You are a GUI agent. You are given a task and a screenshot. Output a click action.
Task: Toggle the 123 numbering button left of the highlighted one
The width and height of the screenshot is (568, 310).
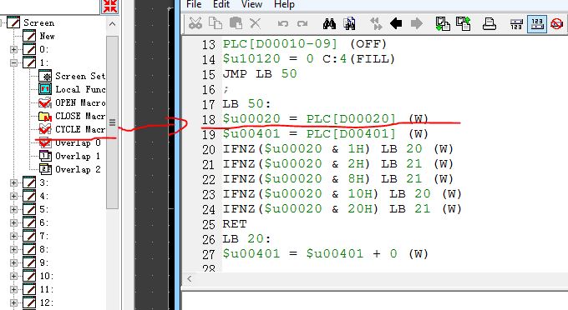pyautogui.click(x=516, y=24)
